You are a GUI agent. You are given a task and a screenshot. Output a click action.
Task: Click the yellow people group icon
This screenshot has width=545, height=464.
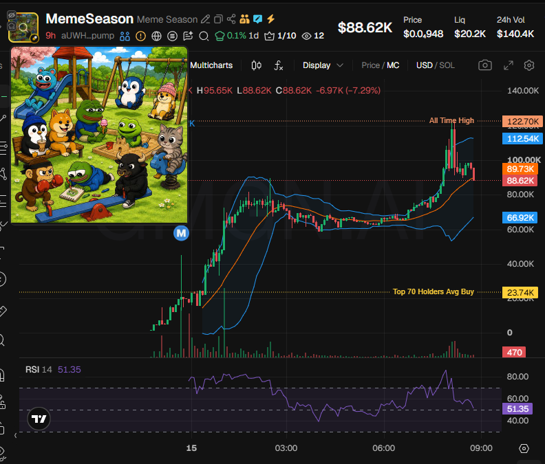click(244, 19)
